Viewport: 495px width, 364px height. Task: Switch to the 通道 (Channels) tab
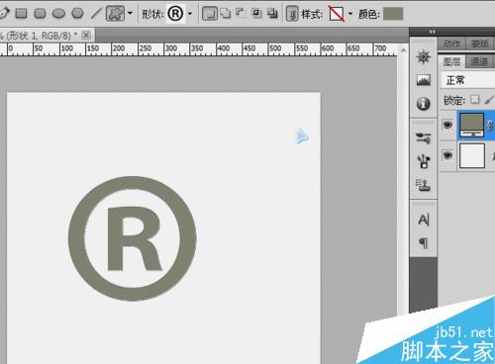(479, 61)
